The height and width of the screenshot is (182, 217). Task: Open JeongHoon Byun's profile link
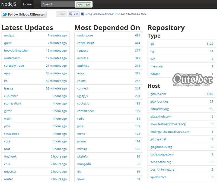94,14
